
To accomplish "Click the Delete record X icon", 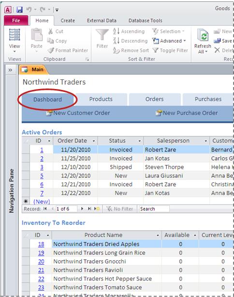I will [217, 50].
